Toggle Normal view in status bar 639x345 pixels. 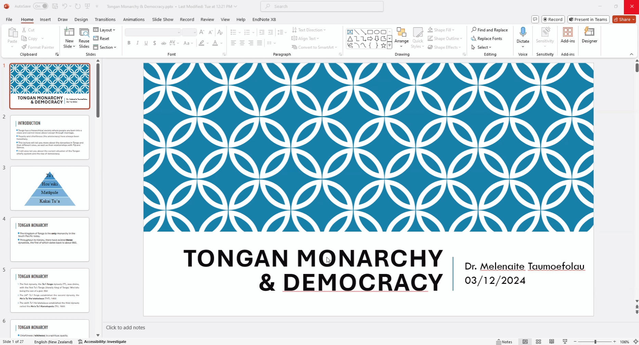click(x=525, y=342)
